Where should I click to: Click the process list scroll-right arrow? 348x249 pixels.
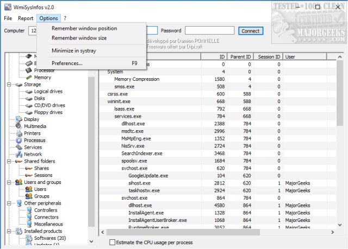(x=332, y=232)
